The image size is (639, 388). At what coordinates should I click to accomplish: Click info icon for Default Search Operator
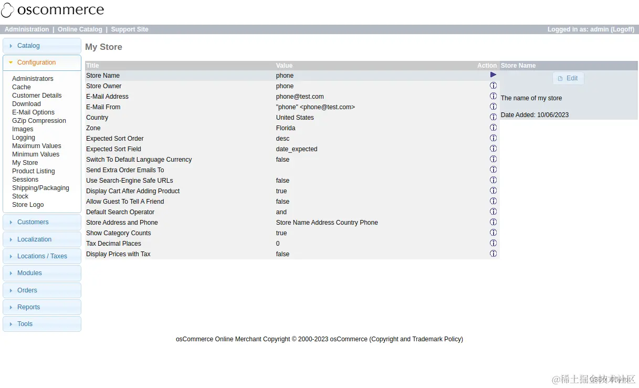click(493, 212)
